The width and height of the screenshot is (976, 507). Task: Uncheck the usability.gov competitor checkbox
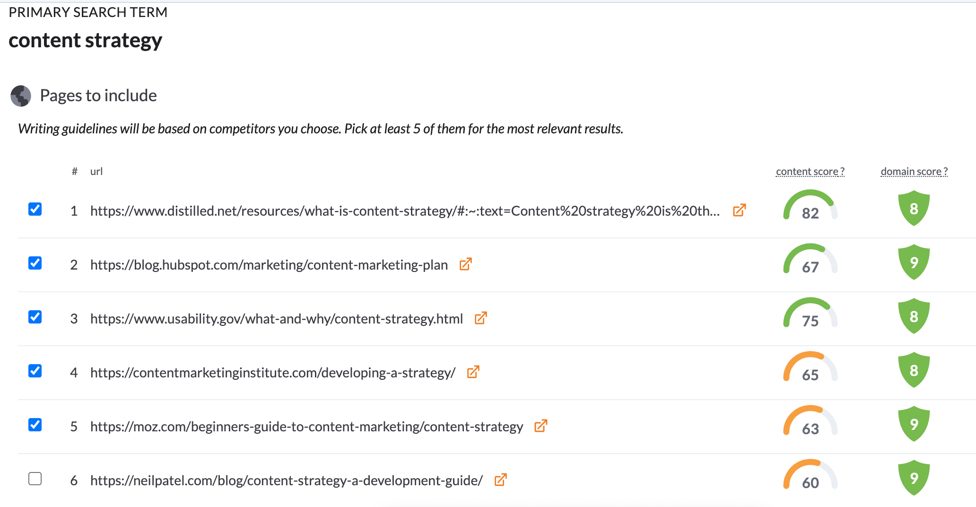coord(35,317)
